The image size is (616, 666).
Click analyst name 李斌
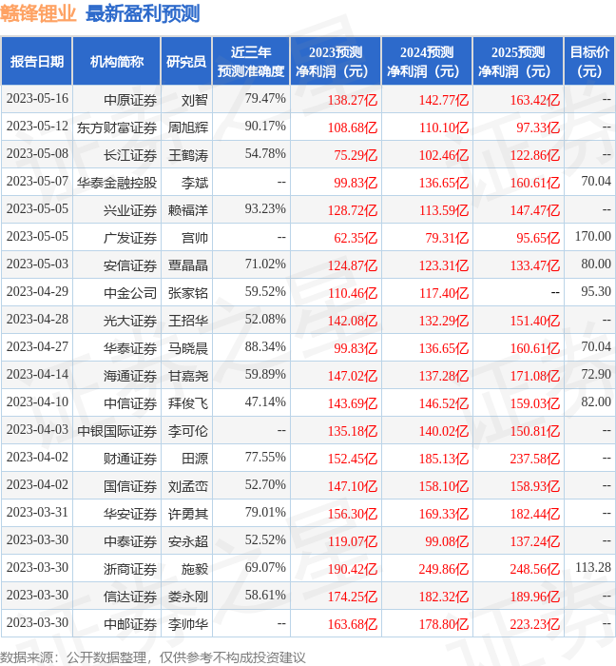point(195,183)
